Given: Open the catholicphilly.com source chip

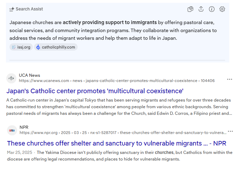Looking at the screenshot, I should (x=56, y=47).
